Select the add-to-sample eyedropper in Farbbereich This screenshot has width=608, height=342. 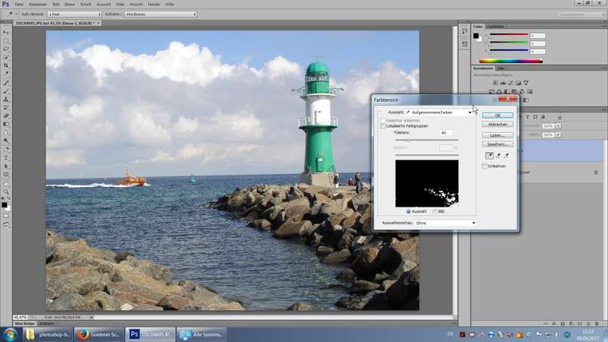pos(498,155)
